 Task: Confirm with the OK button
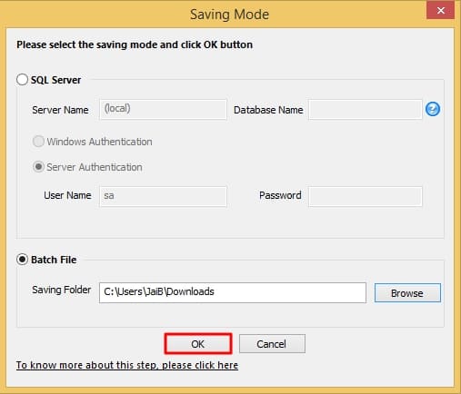point(198,344)
